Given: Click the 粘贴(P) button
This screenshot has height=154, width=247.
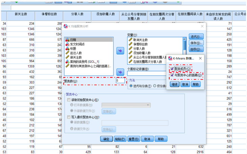Looking at the screenshot, I should point(120,139).
